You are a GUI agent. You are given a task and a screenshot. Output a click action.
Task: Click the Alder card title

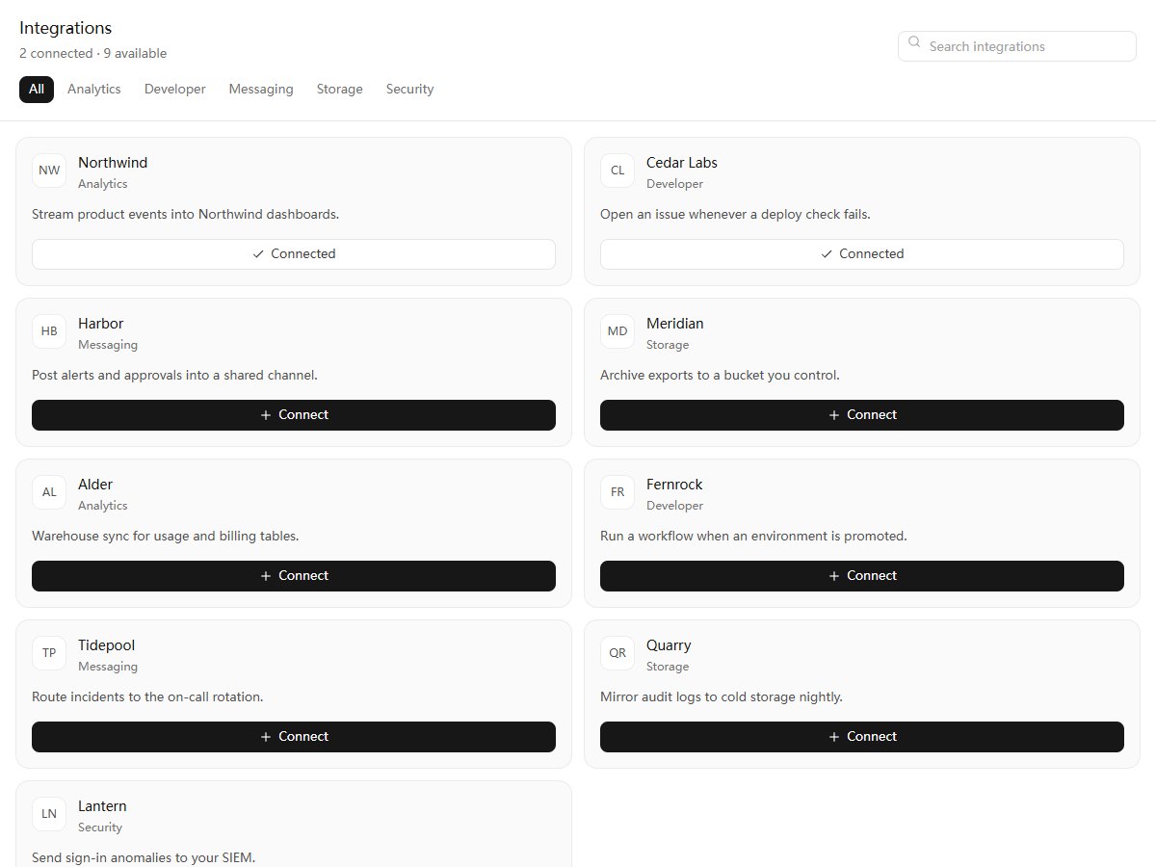95,485
